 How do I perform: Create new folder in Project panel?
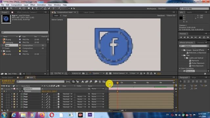(x=6, y=74)
